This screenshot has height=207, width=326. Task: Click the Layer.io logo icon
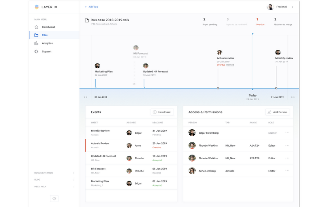coord(37,7)
